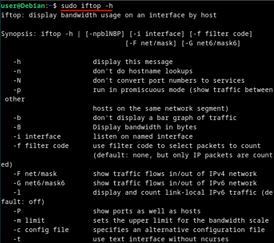Click the '-p' promiscuous mode flag

click(17, 90)
